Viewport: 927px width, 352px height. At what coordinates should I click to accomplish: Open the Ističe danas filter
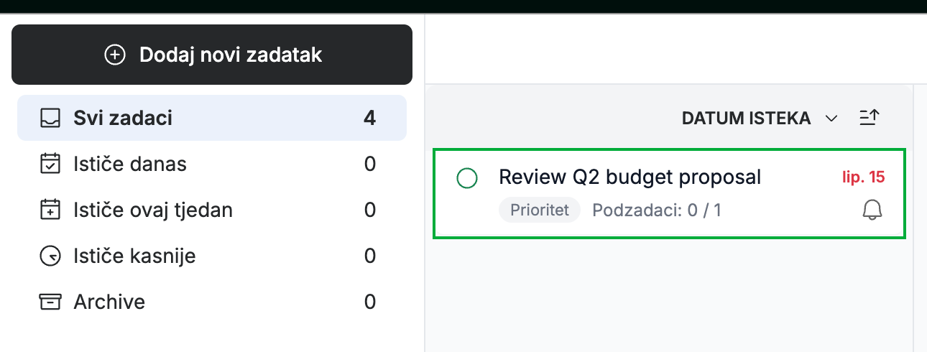(x=212, y=164)
